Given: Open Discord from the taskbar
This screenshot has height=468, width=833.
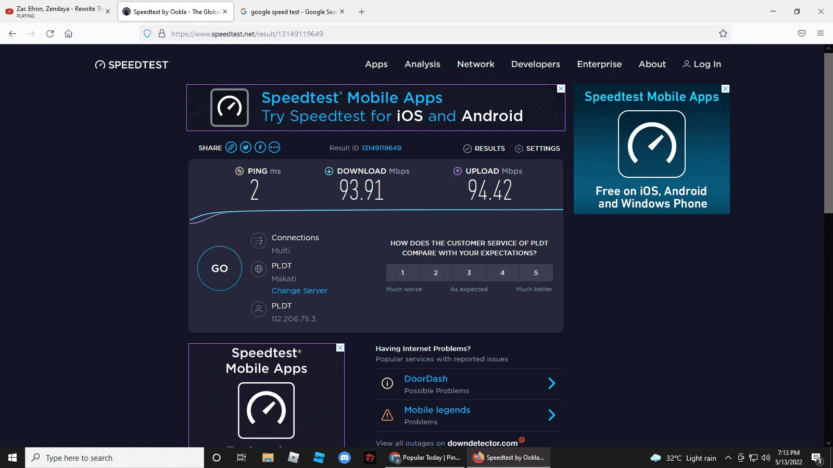Looking at the screenshot, I should click(345, 458).
